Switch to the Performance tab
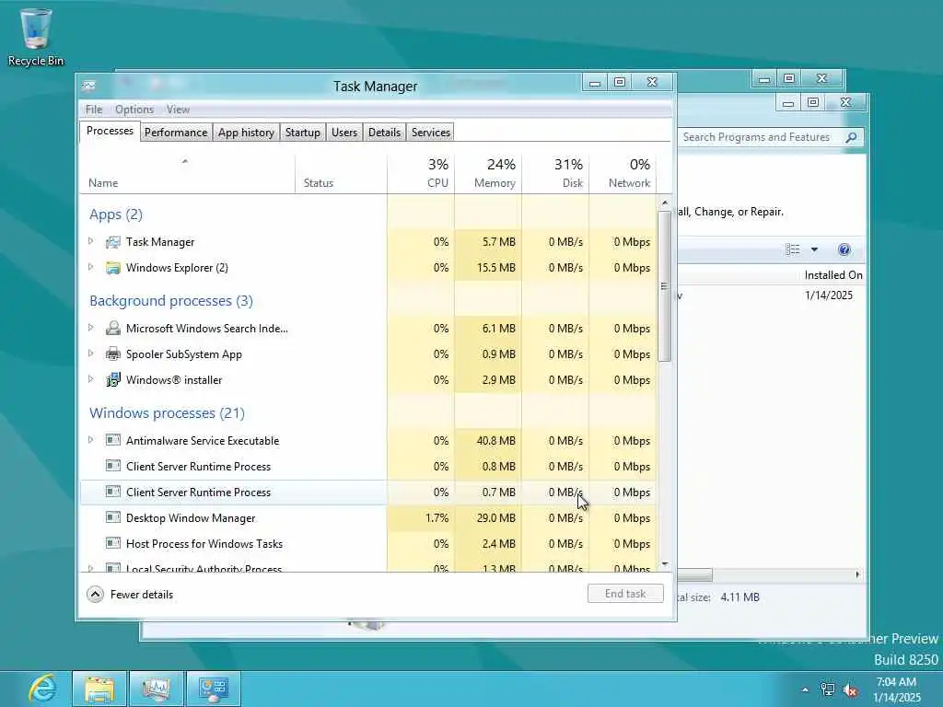Screen dimensions: 943x707 [x=176, y=133]
